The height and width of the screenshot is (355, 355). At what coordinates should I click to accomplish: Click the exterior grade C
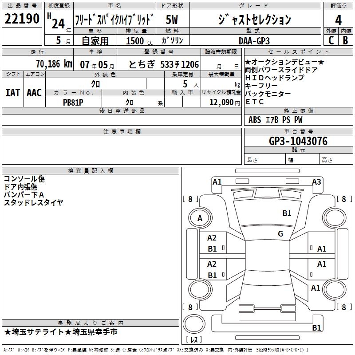331,40
